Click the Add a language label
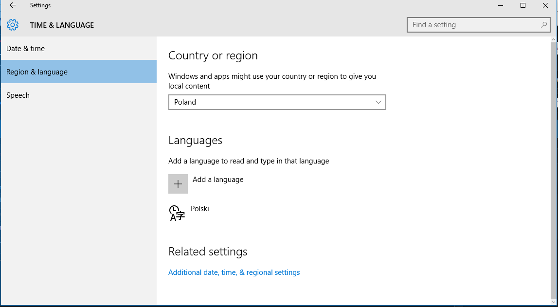This screenshot has height=307, width=558. (218, 180)
